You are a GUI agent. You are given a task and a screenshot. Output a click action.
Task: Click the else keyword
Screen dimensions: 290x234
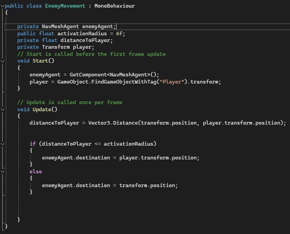pyautogui.click(x=36, y=171)
